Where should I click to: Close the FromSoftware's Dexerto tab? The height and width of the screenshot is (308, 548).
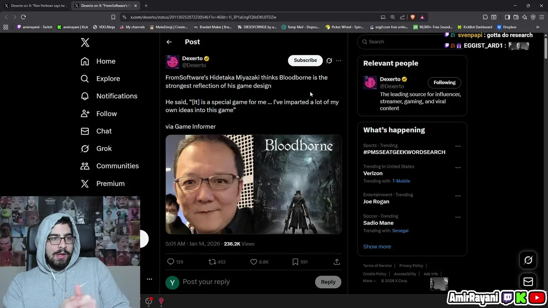click(x=136, y=6)
